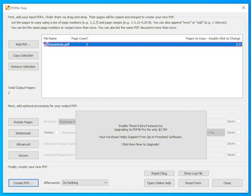
Task: Click the Open Online Help button
Action: [x=159, y=183]
